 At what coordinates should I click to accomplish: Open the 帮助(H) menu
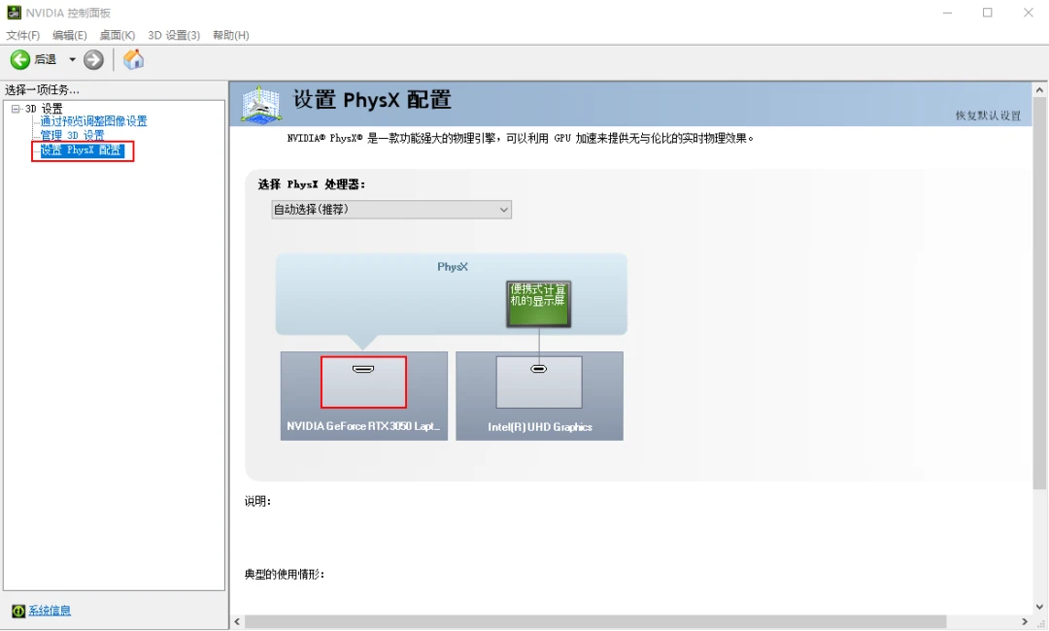(231, 35)
